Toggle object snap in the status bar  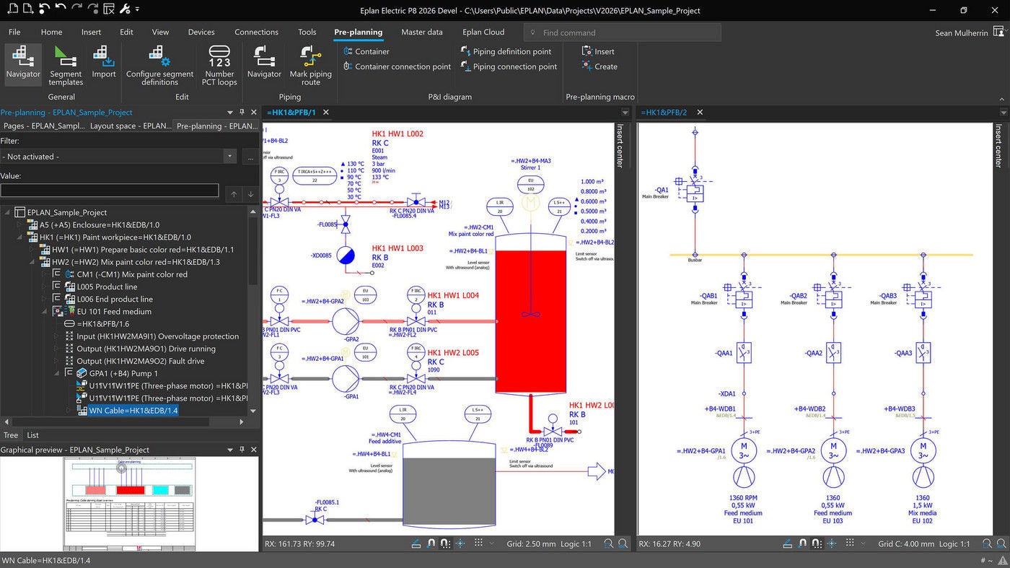click(x=432, y=543)
